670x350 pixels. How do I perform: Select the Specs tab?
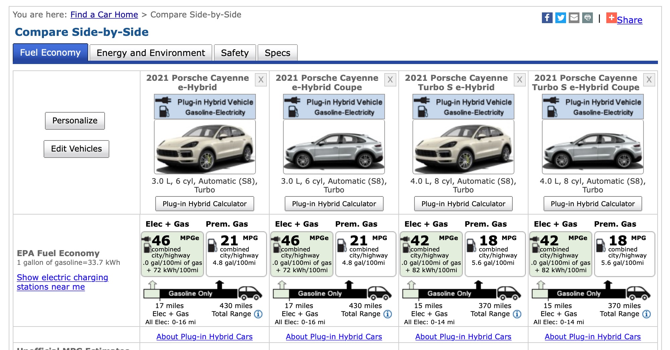coord(278,53)
